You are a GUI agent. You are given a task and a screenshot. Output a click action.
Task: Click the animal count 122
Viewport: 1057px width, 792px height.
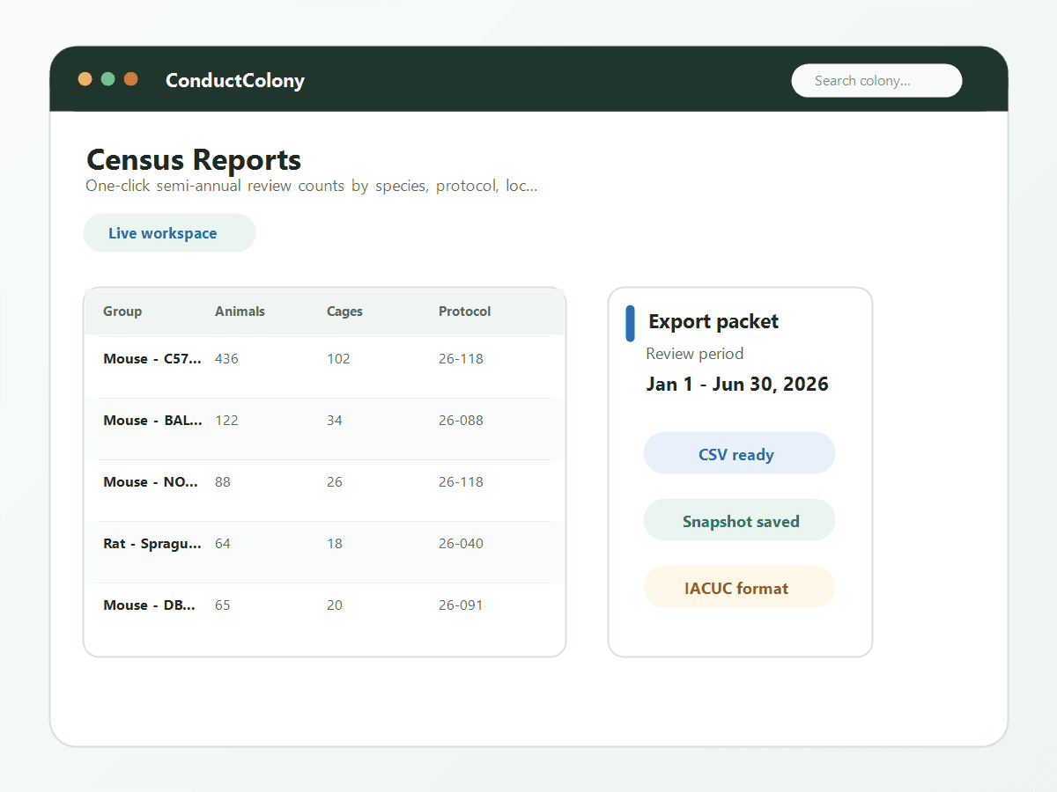click(226, 421)
